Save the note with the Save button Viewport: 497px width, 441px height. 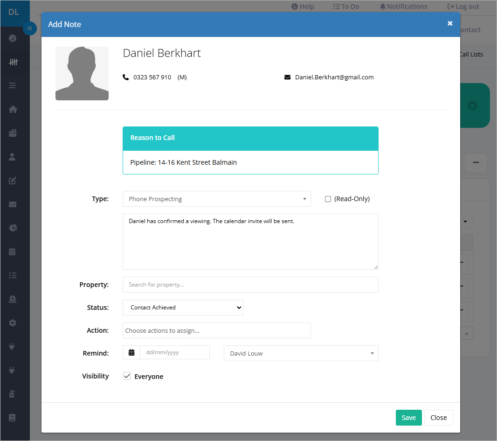click(x=408, y=418)
